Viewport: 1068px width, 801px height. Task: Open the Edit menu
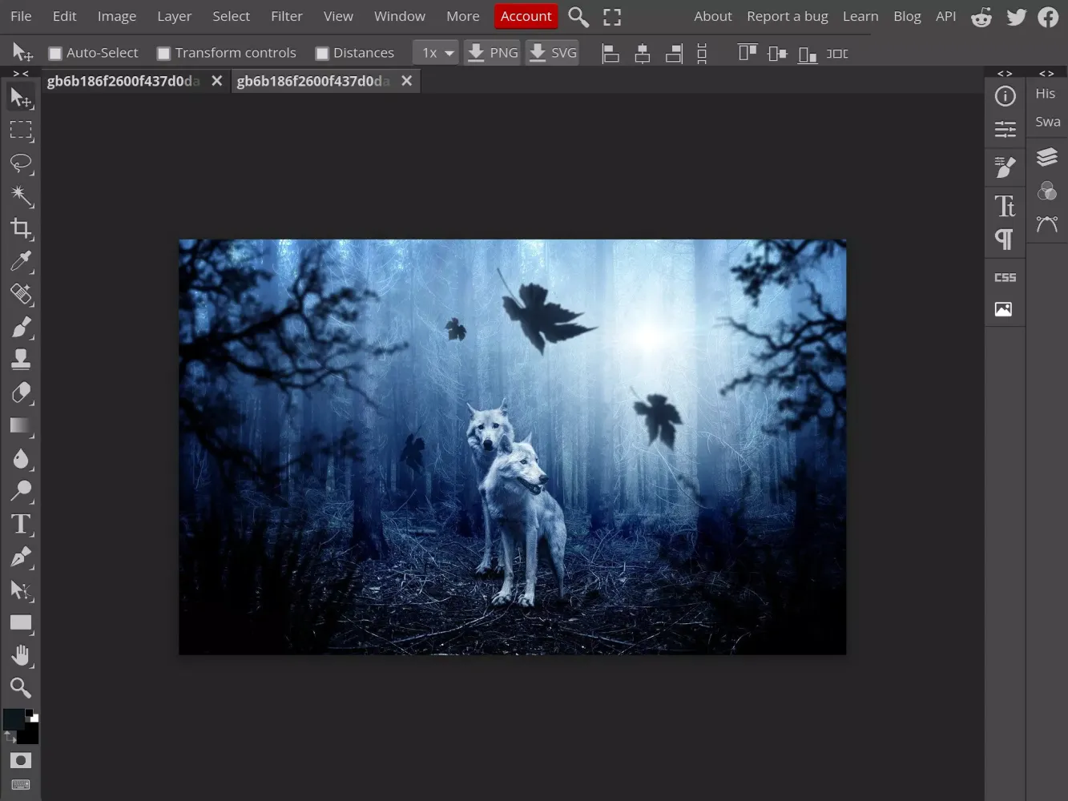click(64, 16)
